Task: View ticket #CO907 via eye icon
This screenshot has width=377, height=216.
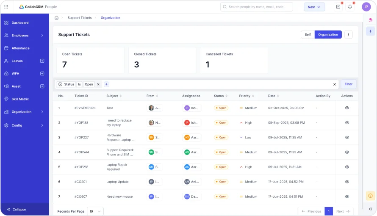Action: coord(347,197)
